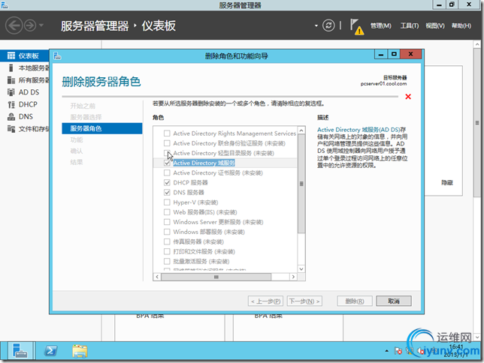Click the DHCP sidebar icon
Screen dimensions: 484x363
tap(11, 104)
